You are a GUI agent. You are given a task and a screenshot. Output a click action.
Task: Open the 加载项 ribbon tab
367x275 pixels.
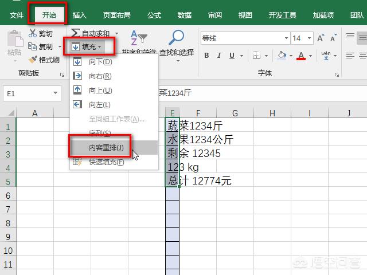[323, 15]
